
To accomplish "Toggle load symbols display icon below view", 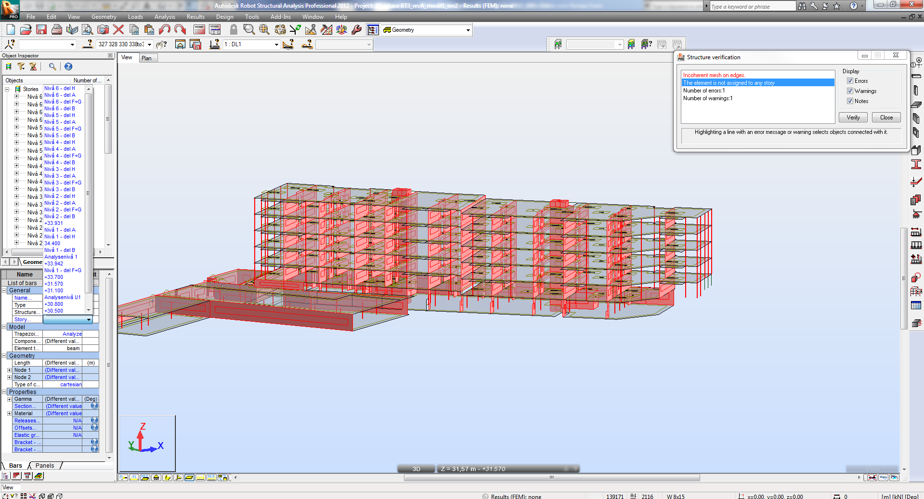I will coord(200,477).
